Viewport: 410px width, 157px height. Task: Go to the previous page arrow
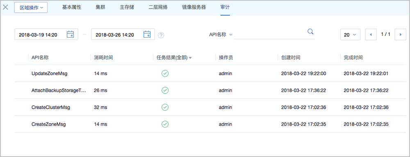(x=371, y=34)
